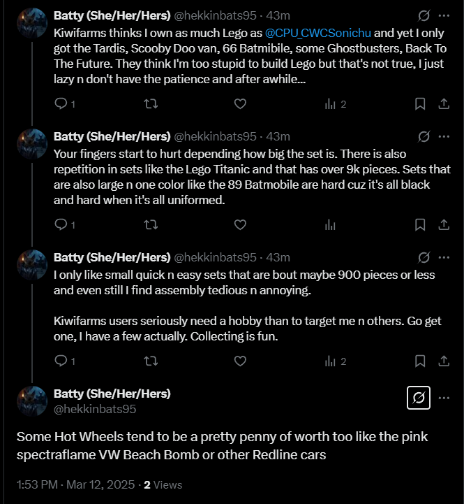Viewport: 464px width, 504px height.
Task: Open more menu on Hot Wheels tweet
Action: 444,398
